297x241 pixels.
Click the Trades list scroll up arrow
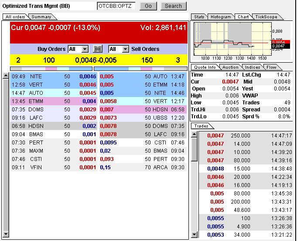click(x=194, y=134)
